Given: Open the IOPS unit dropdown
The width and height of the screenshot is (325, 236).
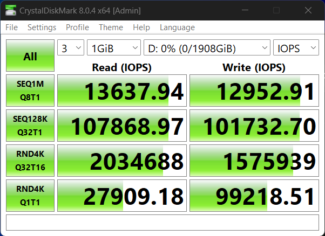Looking at the screenshot, I should click(x=296, y=47).
